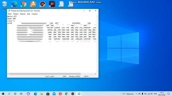The width and height of the screenshot is (172, 96).
Task: Click the horizontal scrollbar right arrow
Action: pyautogui.click(x=95, y=74)
